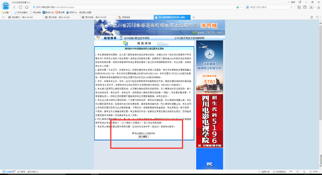The image size is (322, 175).
Task: Click the browser forward arrow
Action: coord(20,7)
